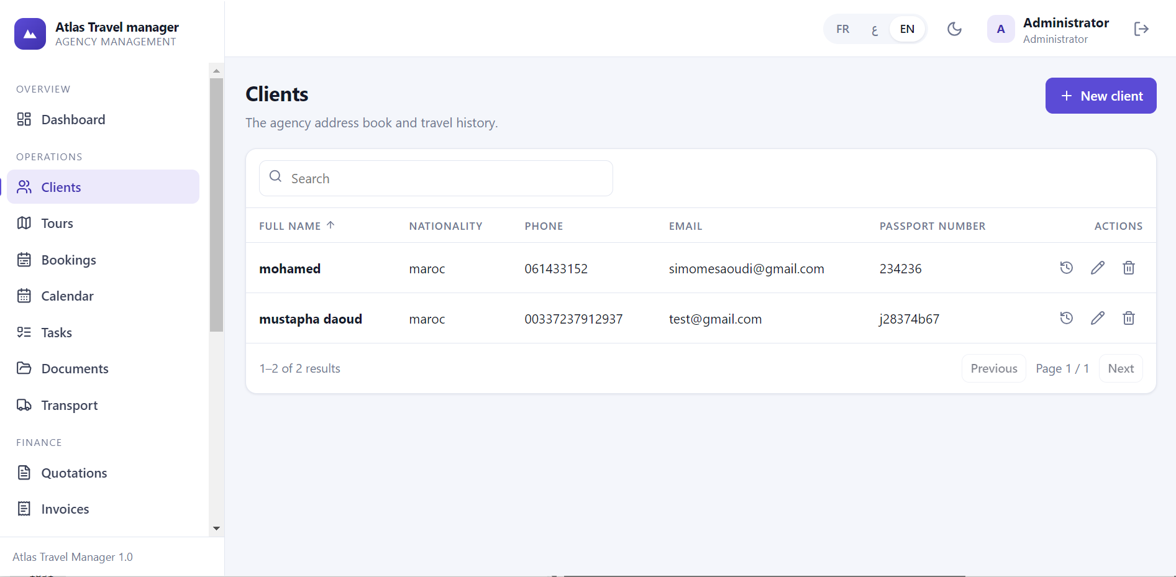Screen dimensions: 1176x577
Task: Click the Tours map icon
Action: (x=24, y=223)
